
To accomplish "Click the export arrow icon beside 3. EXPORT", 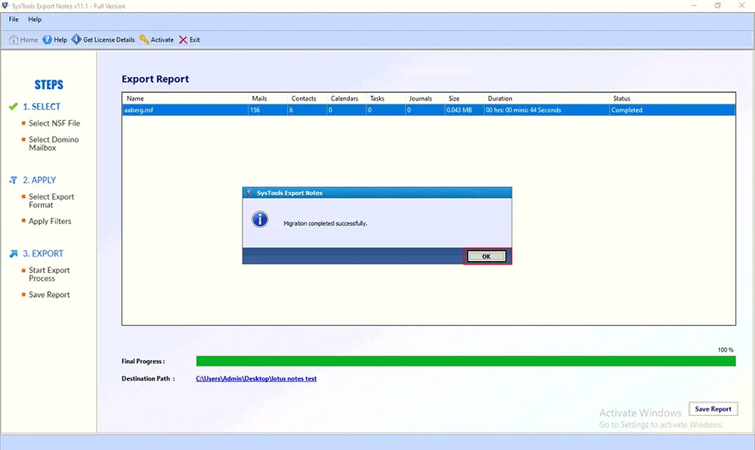I will tap(14, 253).
